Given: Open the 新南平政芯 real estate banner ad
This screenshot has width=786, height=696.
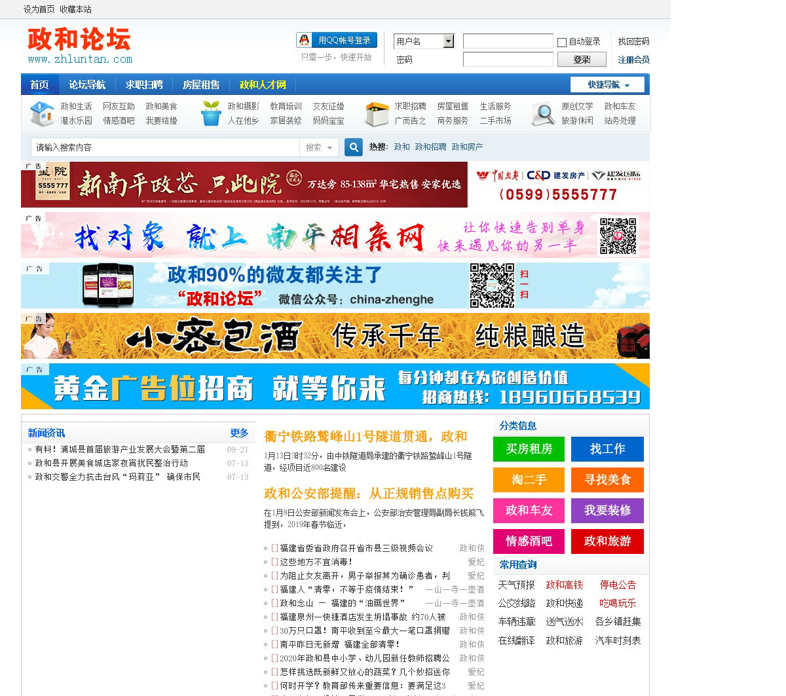Looking at the screenshot, I should (335, 185).
